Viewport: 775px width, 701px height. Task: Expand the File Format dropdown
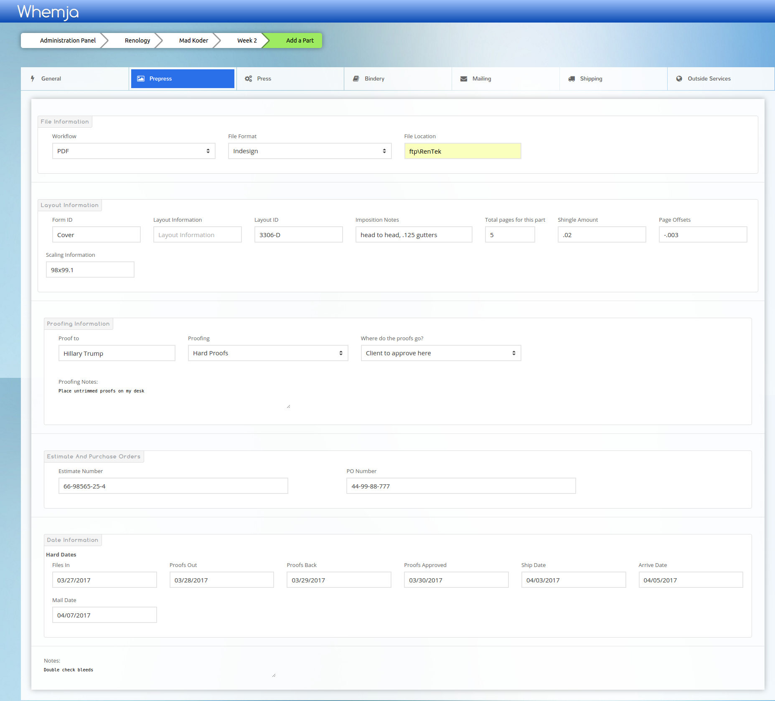309,151
